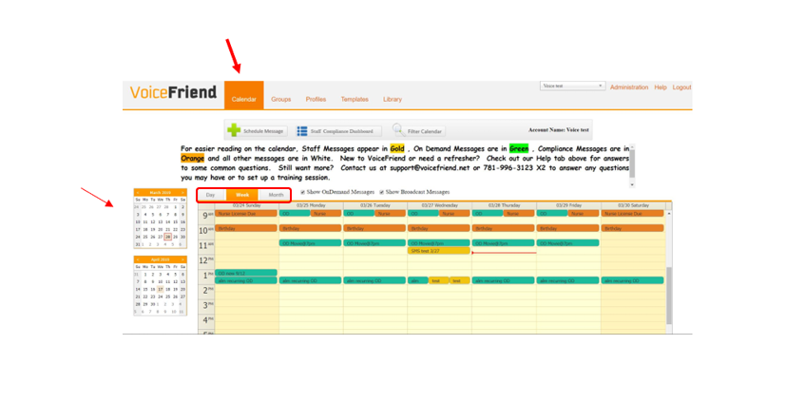Screen dimensions: 805x402
Task: Toggle Show Broadcast Messages checkbox
Action: point(381,192)
